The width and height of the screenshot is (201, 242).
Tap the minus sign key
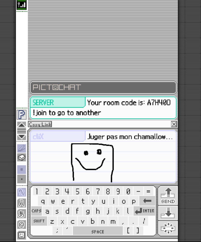(x=138, y=191)
